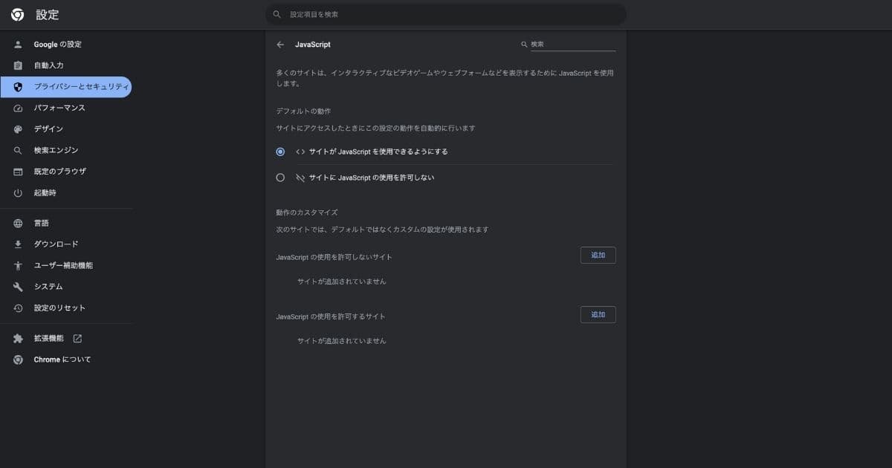Screen dimensions: 892x468
Task: Focus the JavaScript page 検索 field
Action: (572, 45)
